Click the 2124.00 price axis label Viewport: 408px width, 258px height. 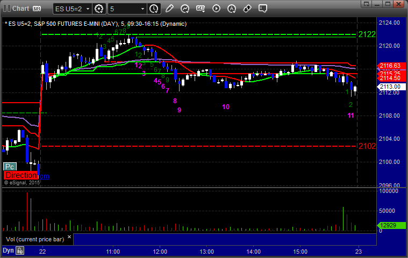389,23
